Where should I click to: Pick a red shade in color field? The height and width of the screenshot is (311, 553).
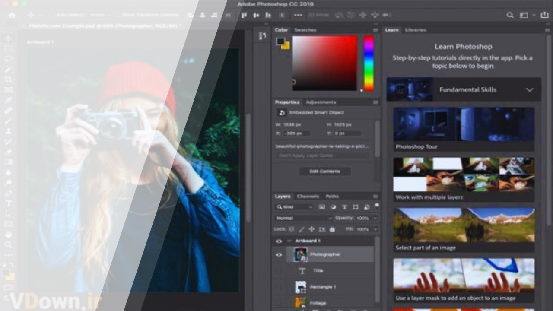coord(325,63)
